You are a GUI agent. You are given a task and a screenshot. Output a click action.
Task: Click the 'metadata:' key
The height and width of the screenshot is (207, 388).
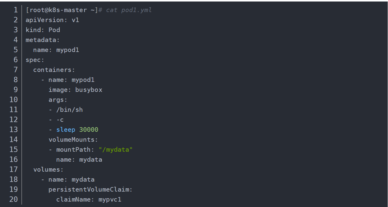(x=43, y=40)
